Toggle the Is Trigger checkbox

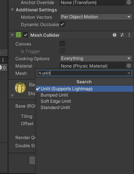click(x=62, y=51)
